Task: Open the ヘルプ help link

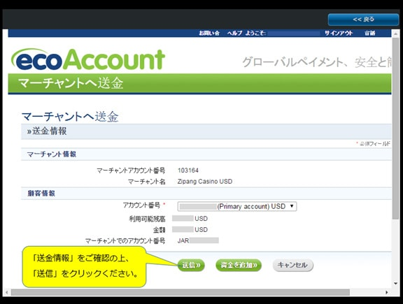Action: point(234,33)
